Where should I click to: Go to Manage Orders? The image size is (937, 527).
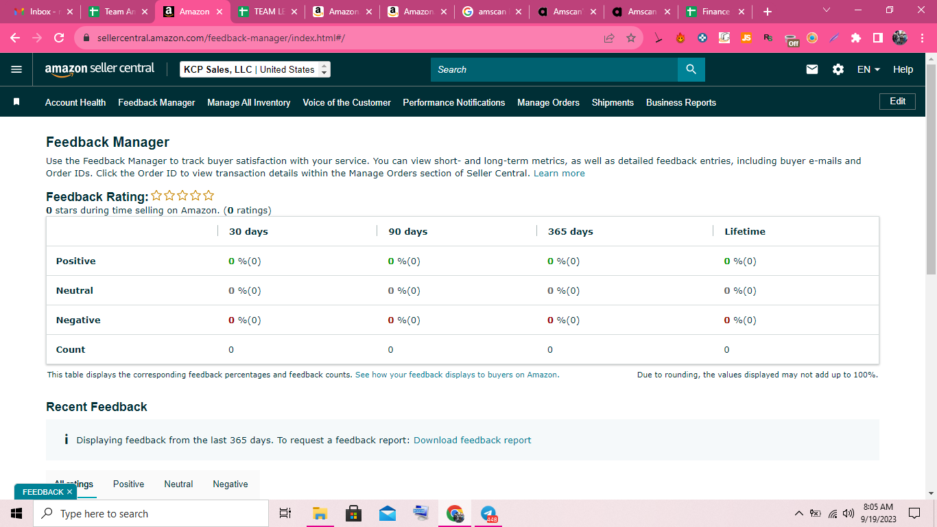tap(548, 102)
